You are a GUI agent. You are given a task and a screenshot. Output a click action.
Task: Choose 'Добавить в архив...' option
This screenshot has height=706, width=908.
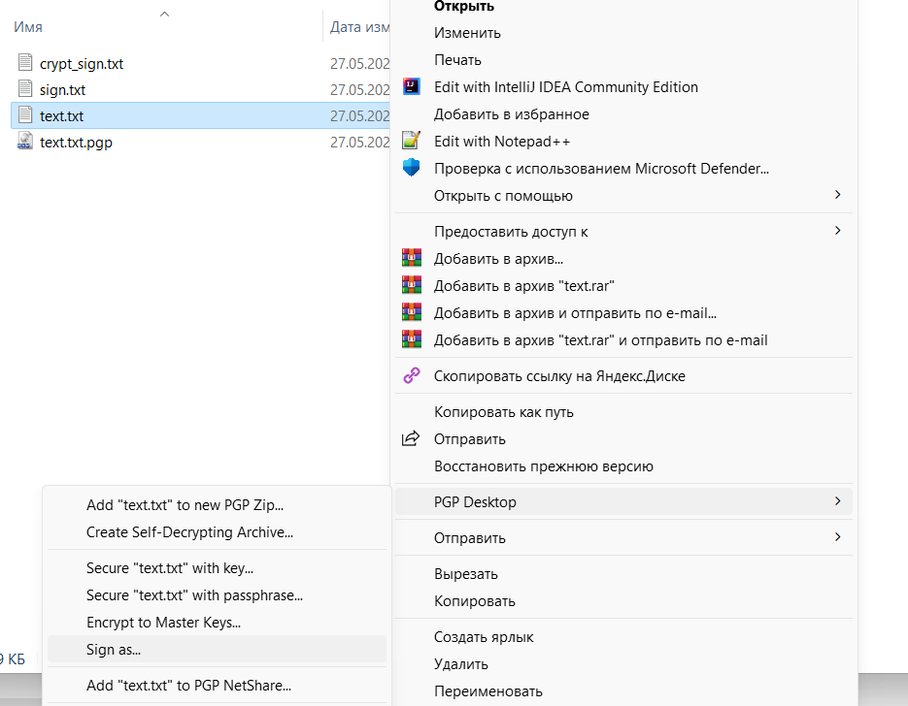tap(623, 259)
